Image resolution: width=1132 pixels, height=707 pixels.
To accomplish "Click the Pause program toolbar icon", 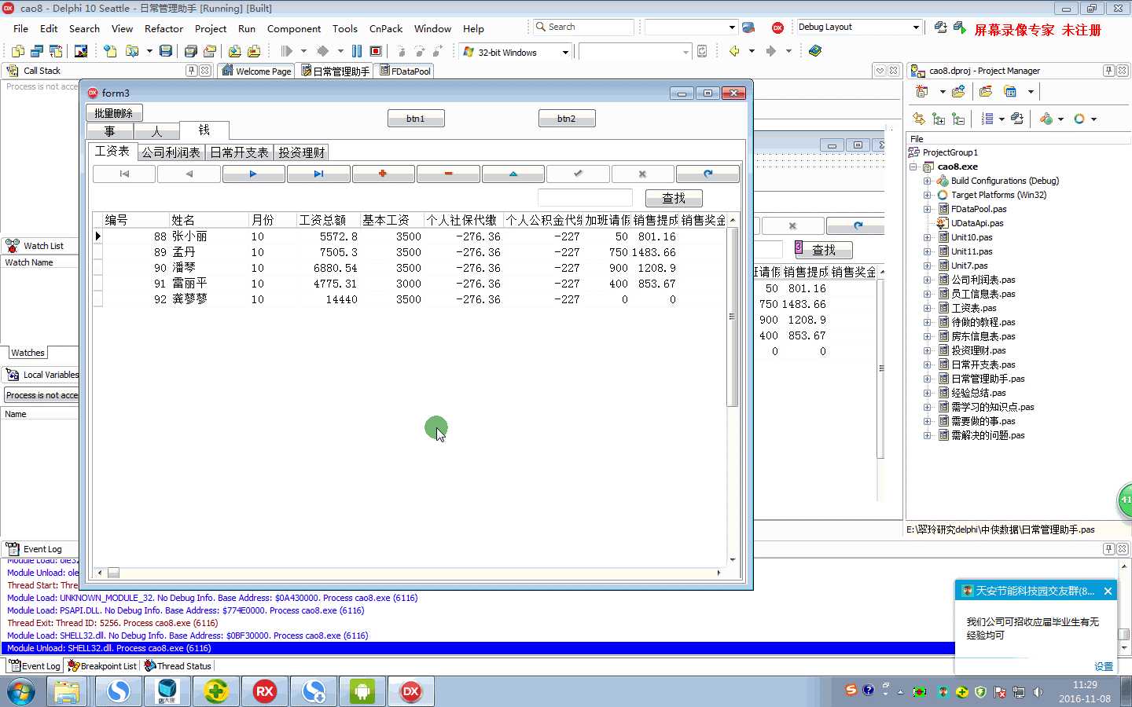I will [357, 51].
